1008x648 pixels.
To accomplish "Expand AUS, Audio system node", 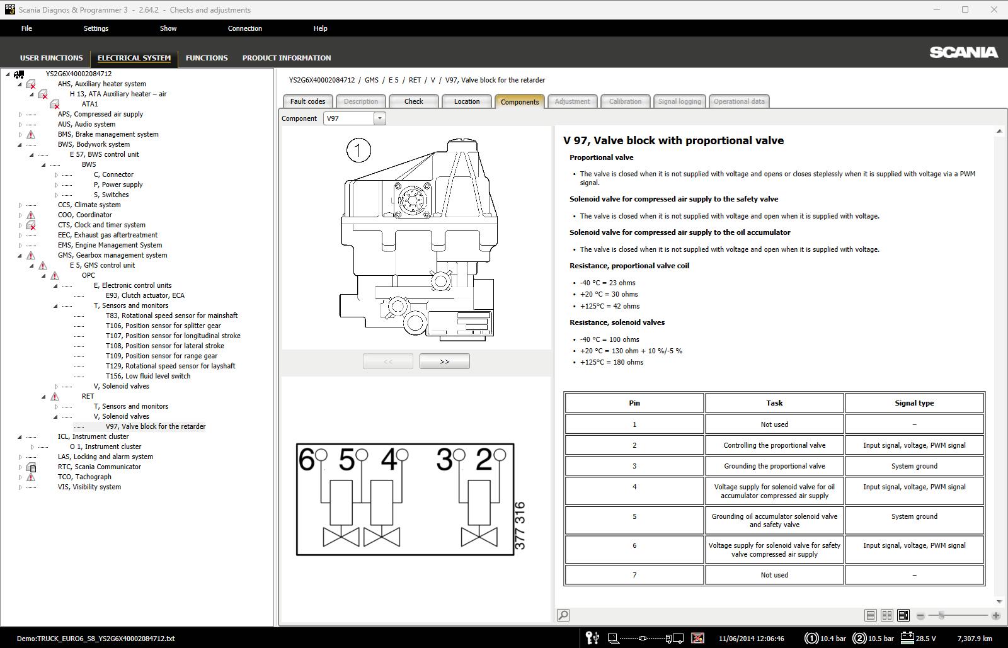I will pyautogui.click(x=20, y=125).
